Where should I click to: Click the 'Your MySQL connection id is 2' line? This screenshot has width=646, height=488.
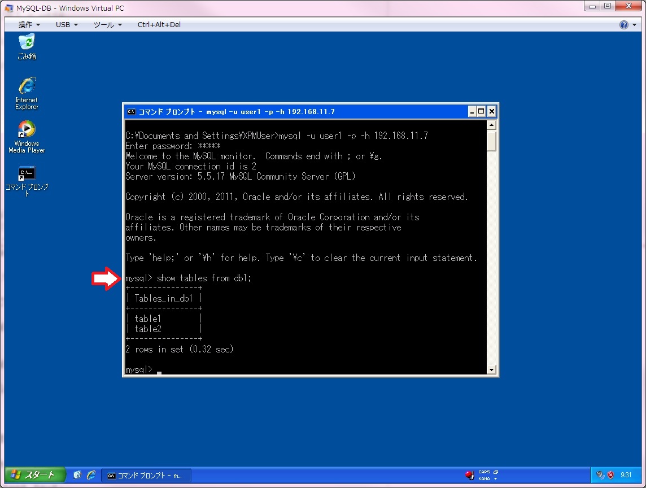pyautogui.click(x=191, y=166)
